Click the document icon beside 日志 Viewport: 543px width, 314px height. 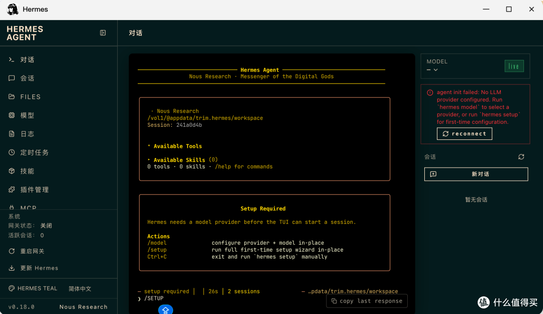(12, 134)
